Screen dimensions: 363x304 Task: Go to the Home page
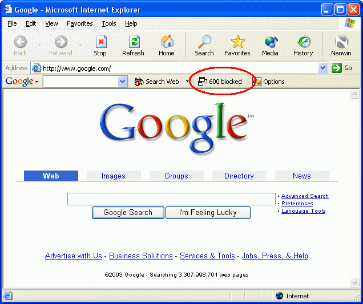[167, 46]
